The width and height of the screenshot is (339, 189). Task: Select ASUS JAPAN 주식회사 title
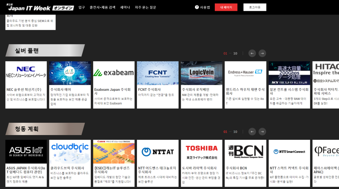coord(26,170)
